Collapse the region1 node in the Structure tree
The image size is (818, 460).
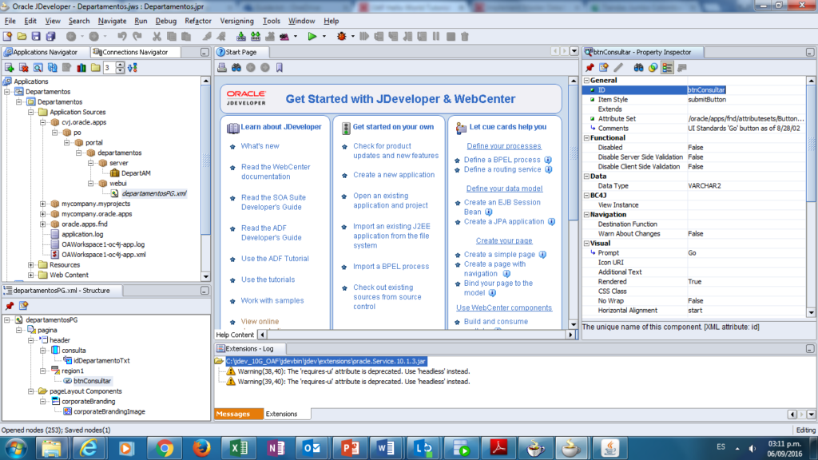point(43,371)
